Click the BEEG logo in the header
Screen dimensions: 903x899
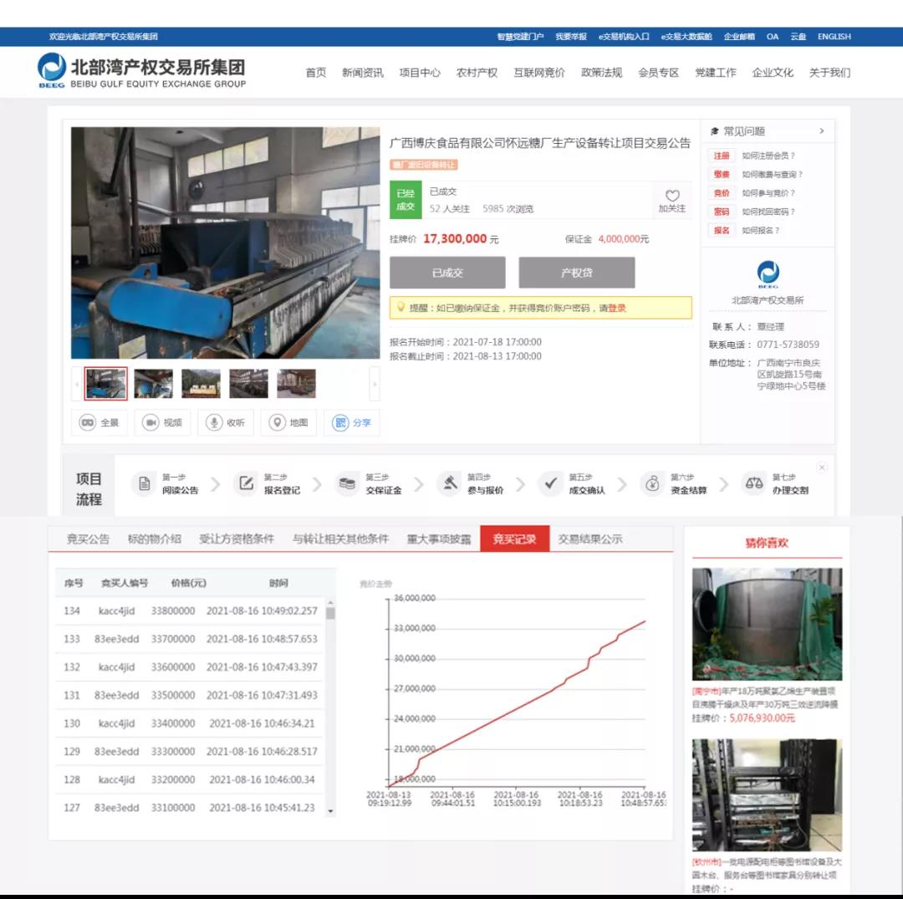[x=52, y=69]
